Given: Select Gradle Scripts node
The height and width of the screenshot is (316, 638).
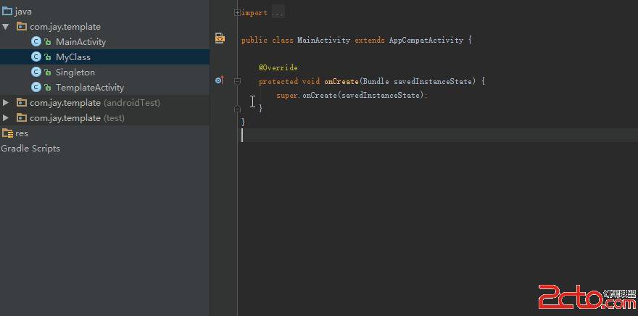Looking at the screenshot, I should [x=30, y=149].
